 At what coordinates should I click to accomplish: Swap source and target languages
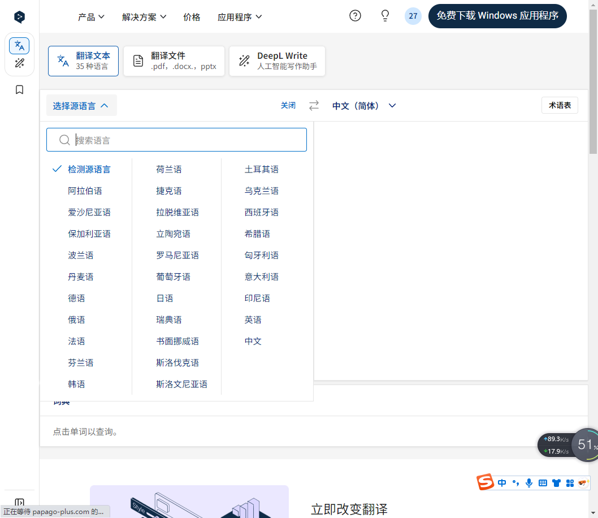click(x=314, y=105)
